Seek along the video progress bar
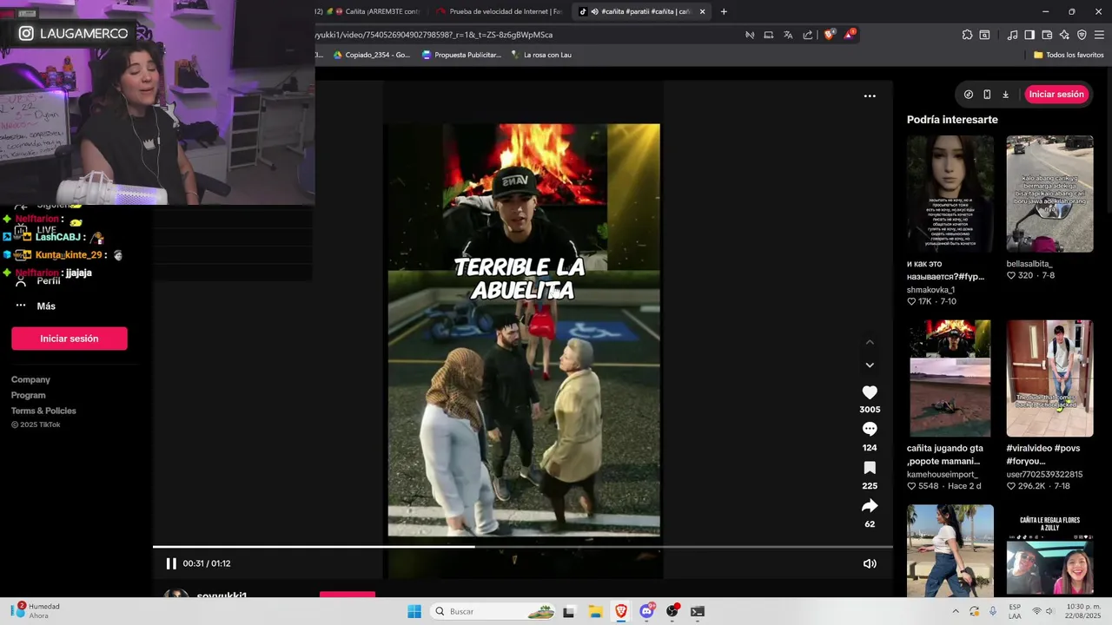This screenshot has height=625, width=1112. point(523,547)
